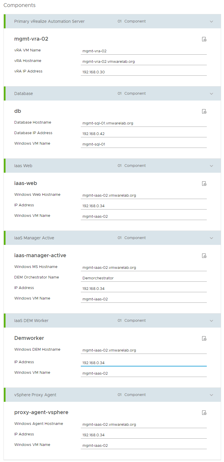
Task: Edit the vRA IP Address field
Action: tap(143, 72)
